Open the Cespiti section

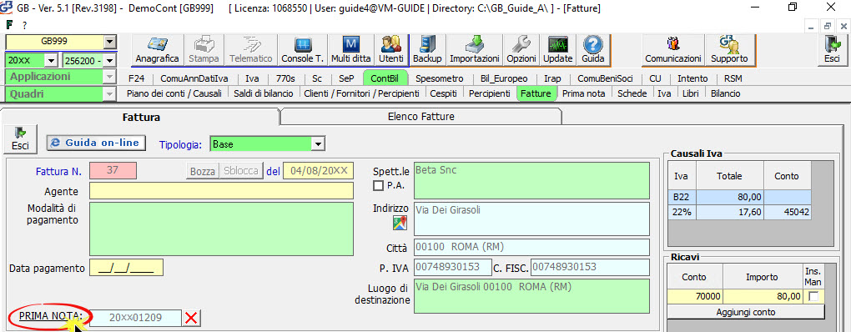tap(443, 94)
